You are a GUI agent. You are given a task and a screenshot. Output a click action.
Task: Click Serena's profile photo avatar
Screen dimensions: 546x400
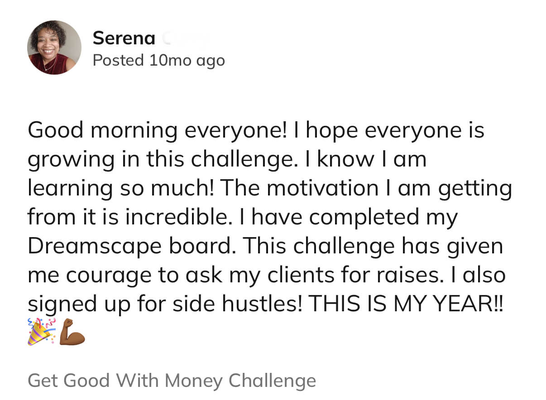(54, 48)
